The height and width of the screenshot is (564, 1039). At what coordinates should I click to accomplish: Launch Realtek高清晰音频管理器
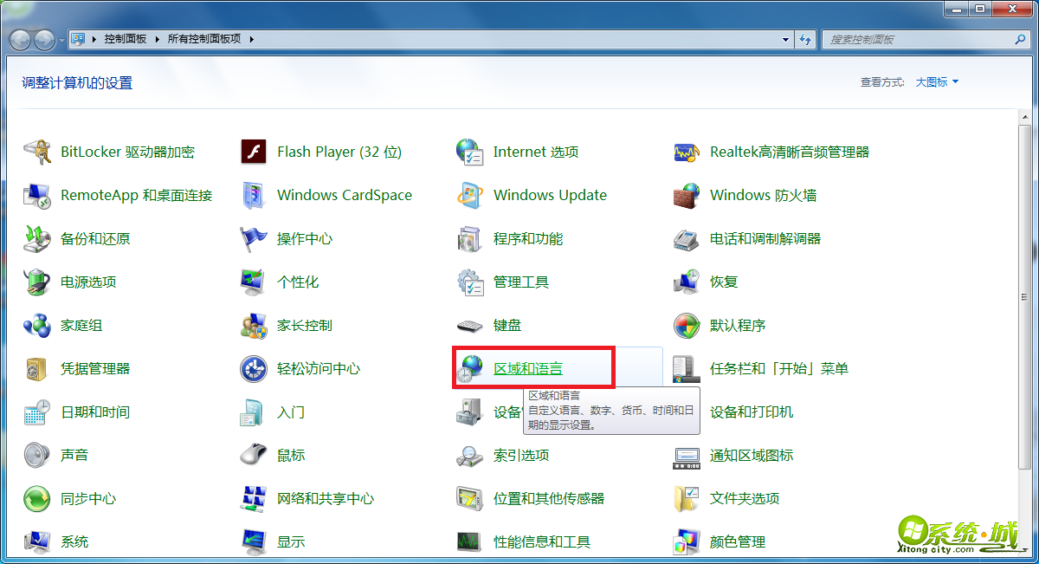pyautogui.click(x=791, y=152)
